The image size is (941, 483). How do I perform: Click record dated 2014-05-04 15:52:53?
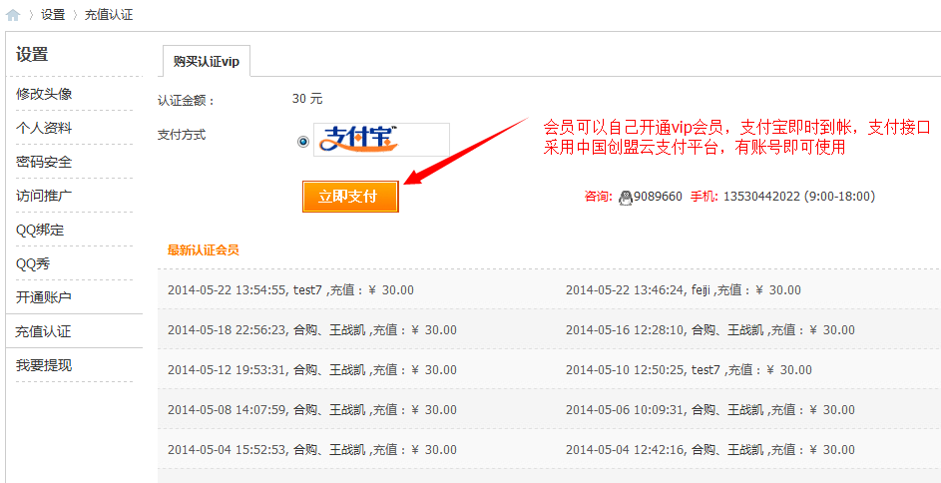pos(312,449)
